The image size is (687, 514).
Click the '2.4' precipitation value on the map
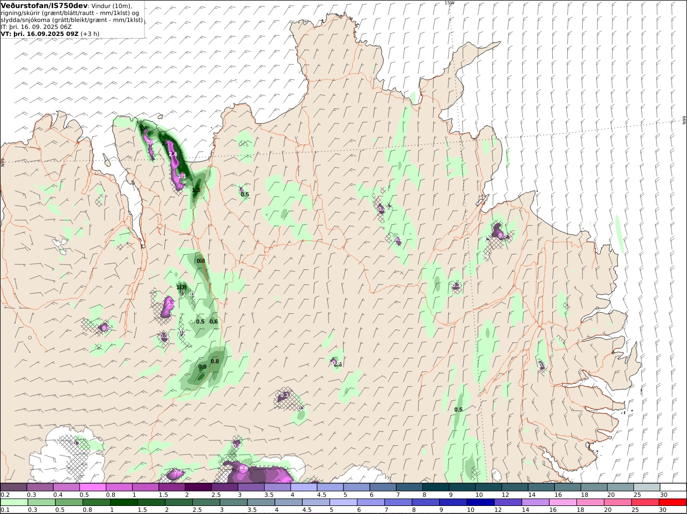pyautogui.click(x=173, y=155)
